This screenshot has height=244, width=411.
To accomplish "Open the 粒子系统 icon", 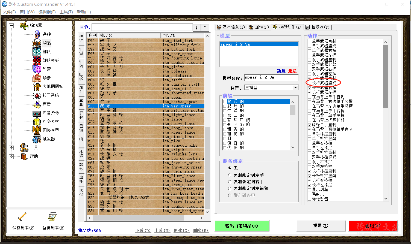I will (x=37, y=95).
